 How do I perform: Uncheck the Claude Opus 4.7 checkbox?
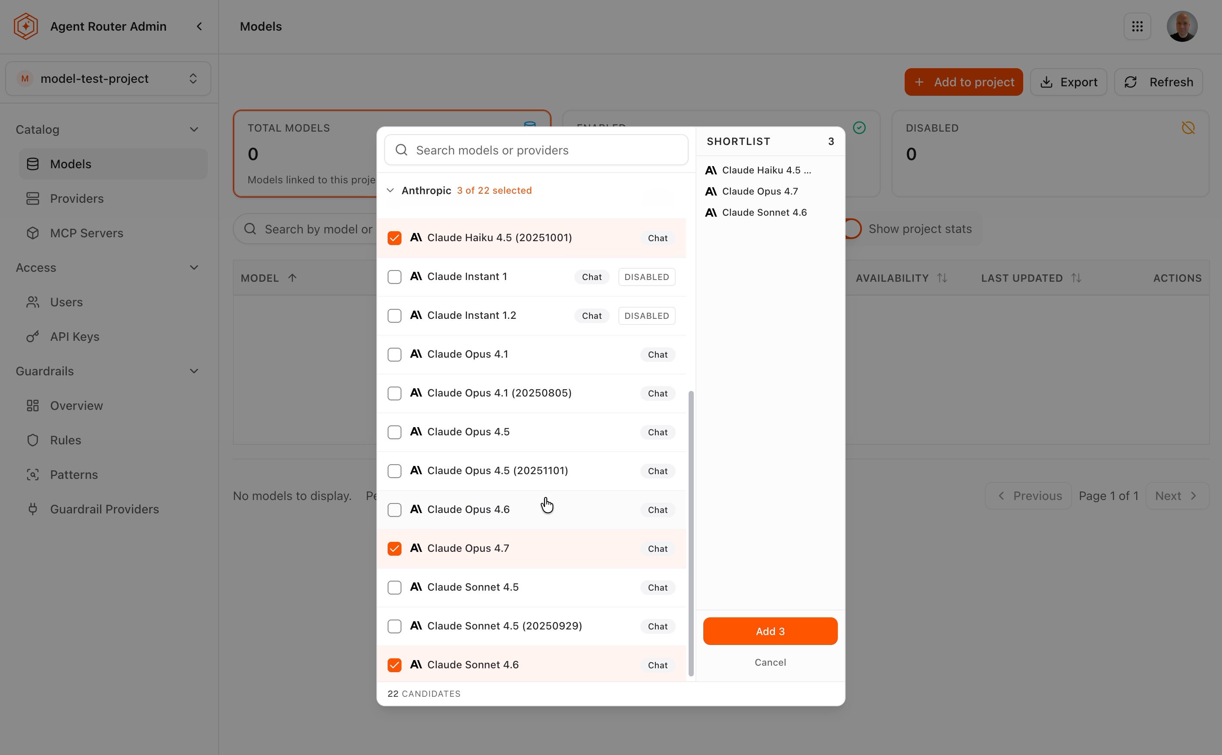point(394,549)
